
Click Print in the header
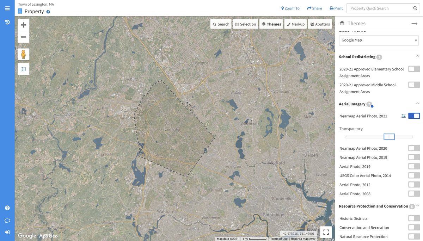(336, 8)
